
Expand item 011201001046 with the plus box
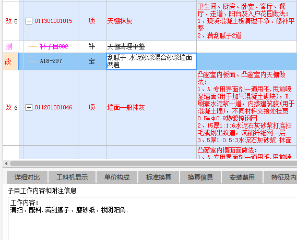click(x=29, y=108)
